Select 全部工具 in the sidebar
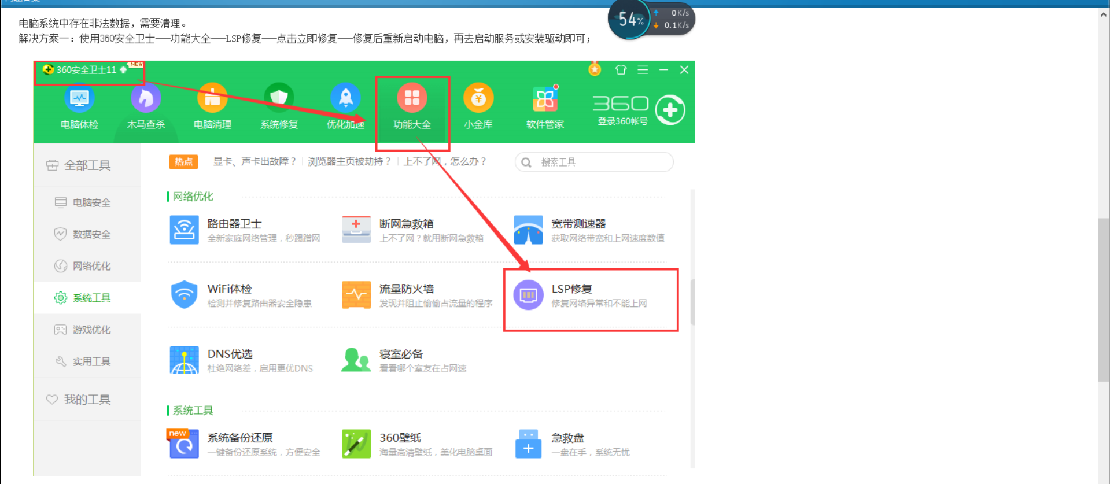Viewport: 1110px width, 484px height. (x=87, y=165)
